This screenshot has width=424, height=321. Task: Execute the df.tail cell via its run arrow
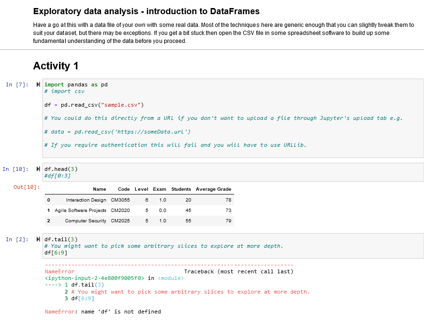coord(38,239)
